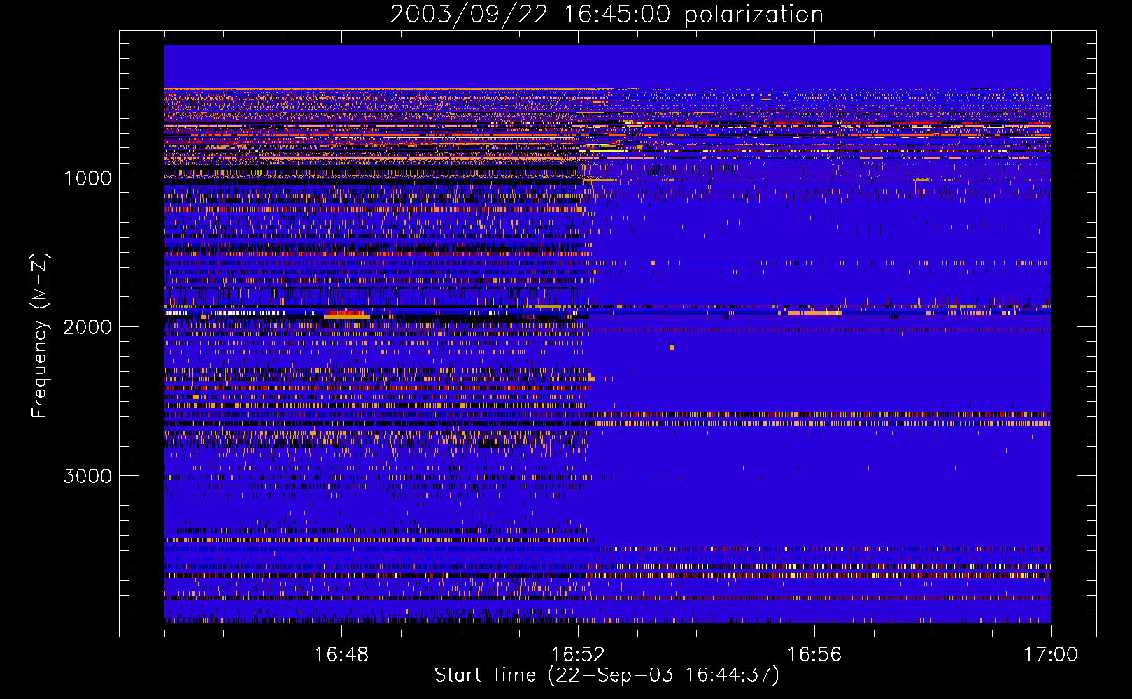Image resolution: width=1132 pixels, height=699 pixels.
Task: Click the 2000 frequency tick label
Action: click(x=87, y=327)
